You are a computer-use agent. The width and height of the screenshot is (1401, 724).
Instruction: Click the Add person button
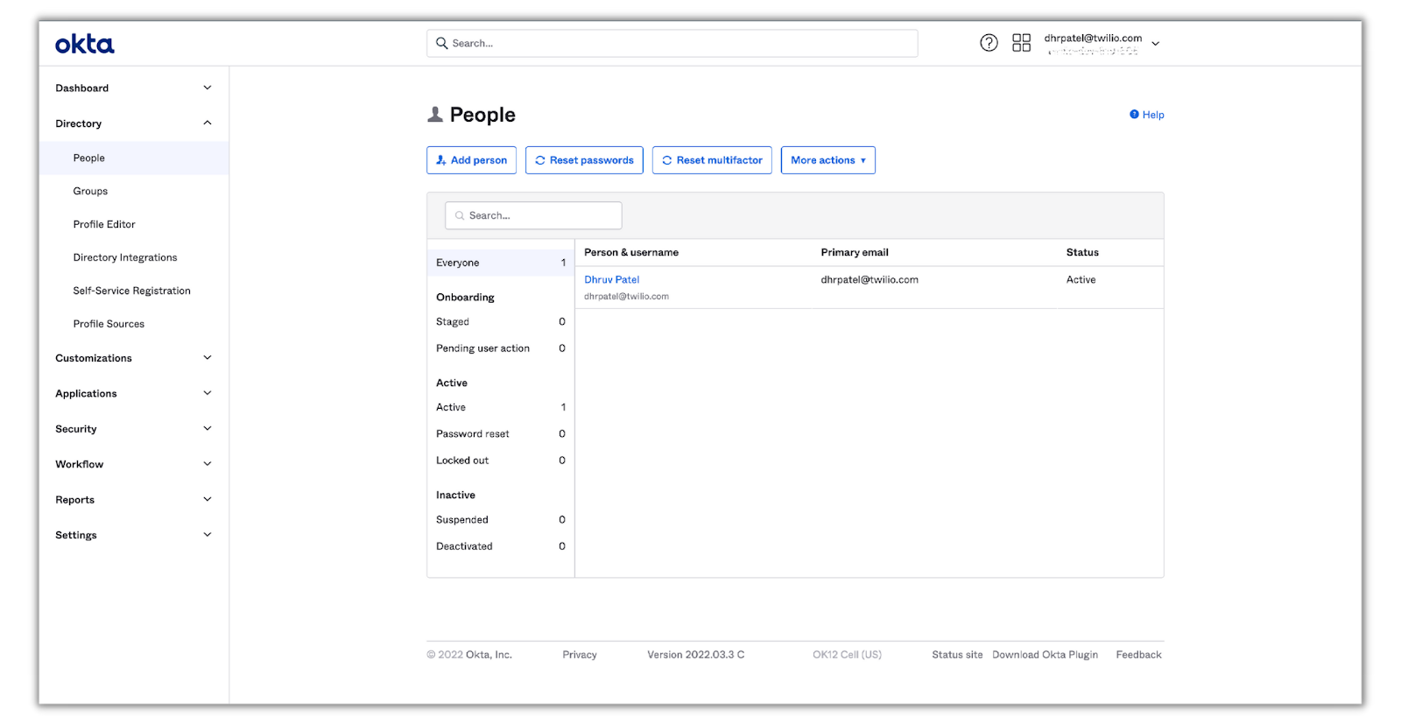[471, 160]
